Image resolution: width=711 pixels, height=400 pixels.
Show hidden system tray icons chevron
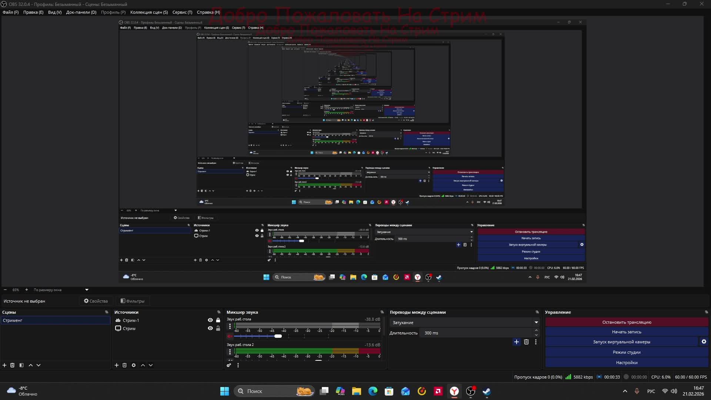[625, 391]
